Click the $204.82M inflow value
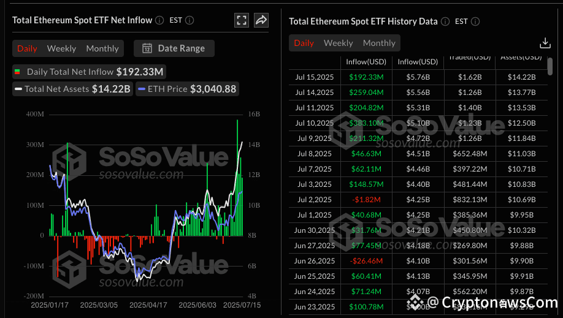 coord(366,108)
